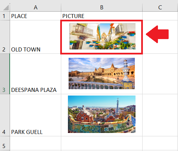Select column B header
This screenshot has height=151, width=178.
tap(102, 7)
